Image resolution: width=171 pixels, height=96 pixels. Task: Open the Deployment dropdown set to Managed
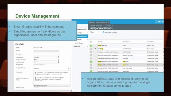(46, 57)
